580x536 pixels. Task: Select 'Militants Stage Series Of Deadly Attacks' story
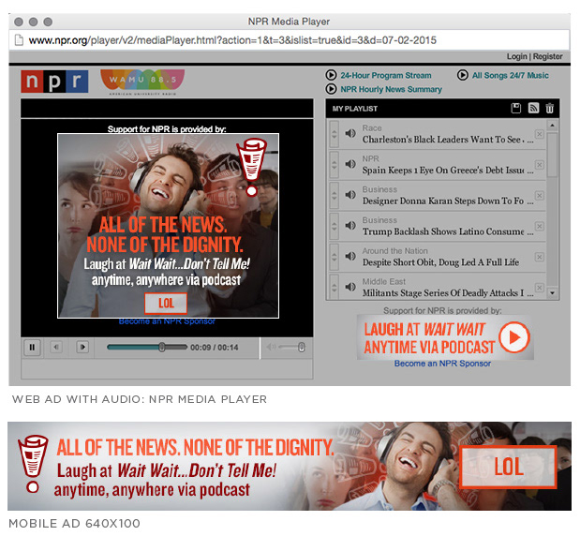tap(448, 293)
